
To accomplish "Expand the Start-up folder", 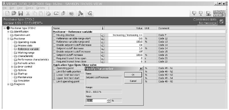I will 12,74.
